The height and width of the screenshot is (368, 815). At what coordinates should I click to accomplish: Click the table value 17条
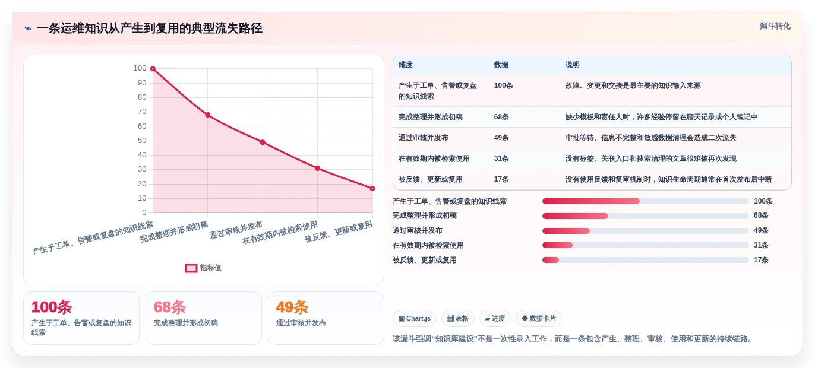pyautogui.click(x=501, y=179)
